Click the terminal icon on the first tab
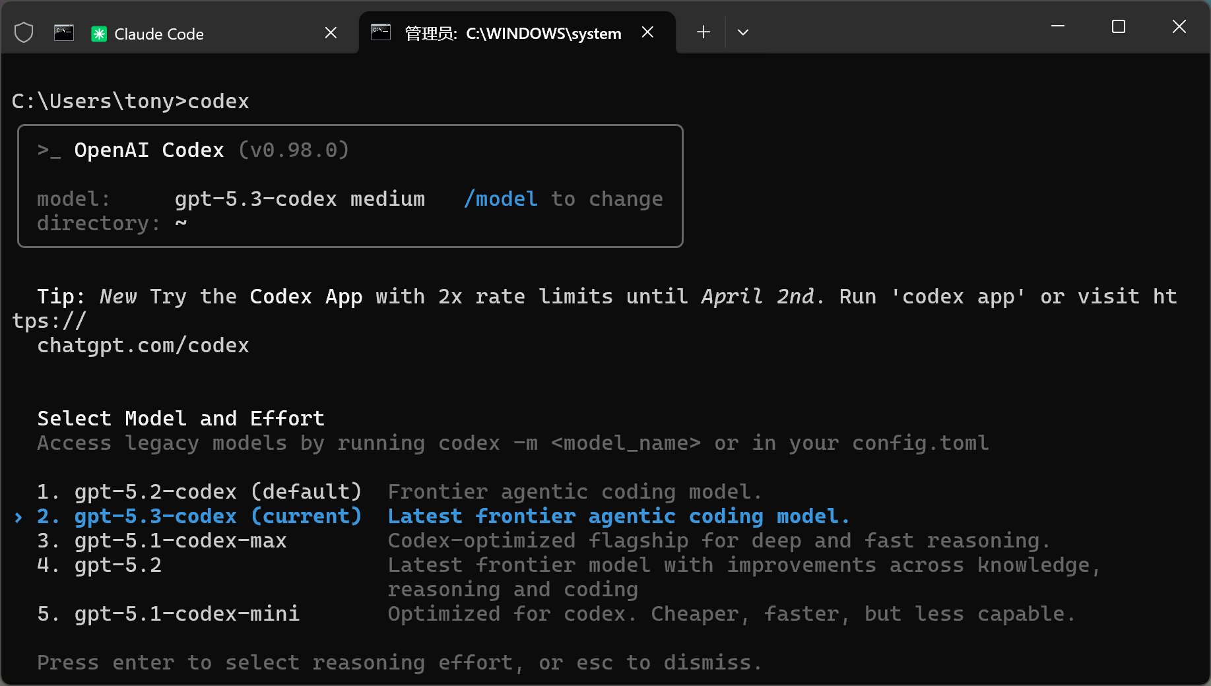The image size is (1211, 686). [64, 33]
